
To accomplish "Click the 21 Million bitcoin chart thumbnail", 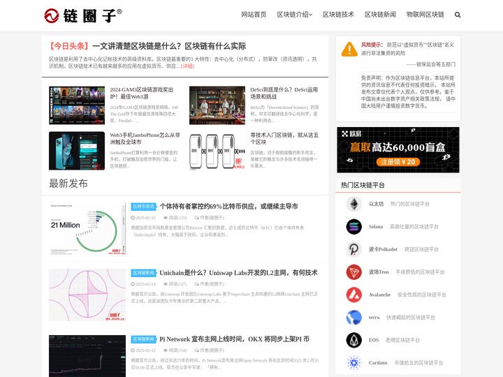I will pyautogui.click(x=87, y=228).
